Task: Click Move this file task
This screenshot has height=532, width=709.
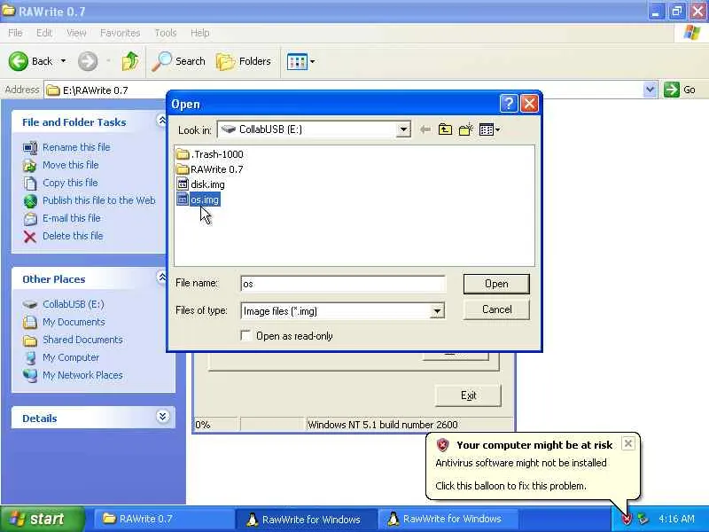Action: tap(71, 165)
